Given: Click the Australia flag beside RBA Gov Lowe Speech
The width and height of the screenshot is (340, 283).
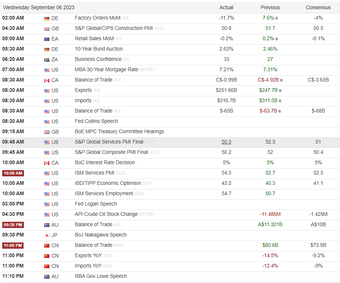Looking at the screenshot, I should (x=47, y=277).
